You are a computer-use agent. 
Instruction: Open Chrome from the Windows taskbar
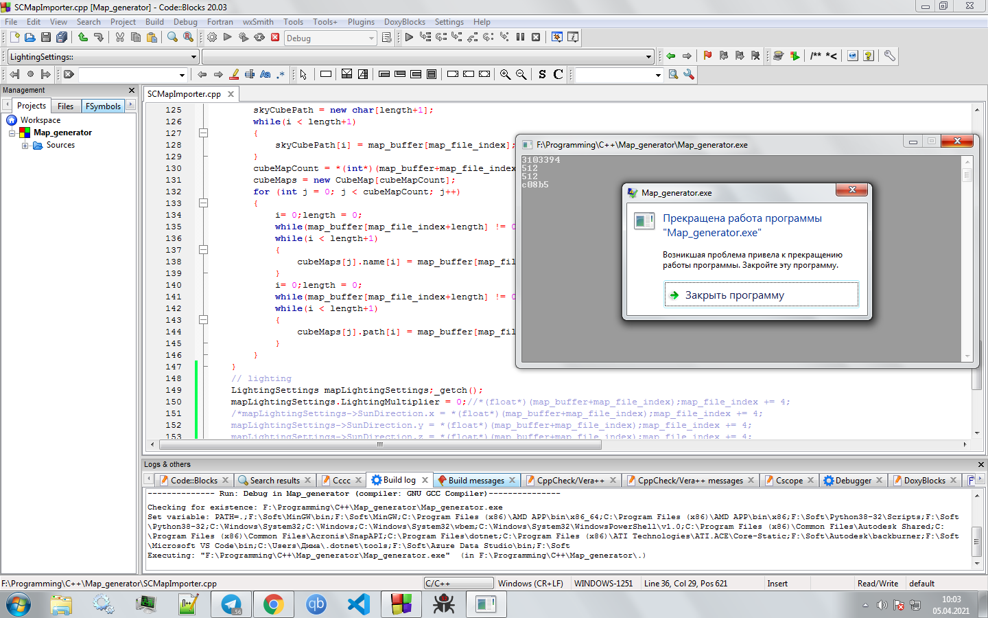273,604
